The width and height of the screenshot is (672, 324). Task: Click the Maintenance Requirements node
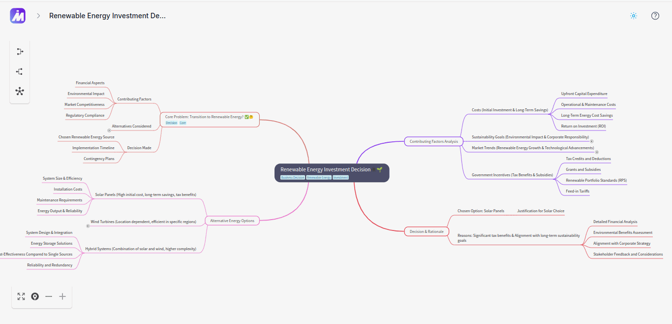[x=60, y=200]
